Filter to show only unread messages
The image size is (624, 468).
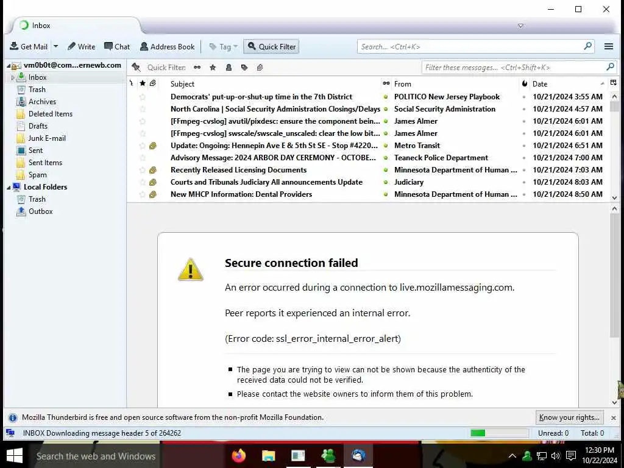click(x=197, y=67)
